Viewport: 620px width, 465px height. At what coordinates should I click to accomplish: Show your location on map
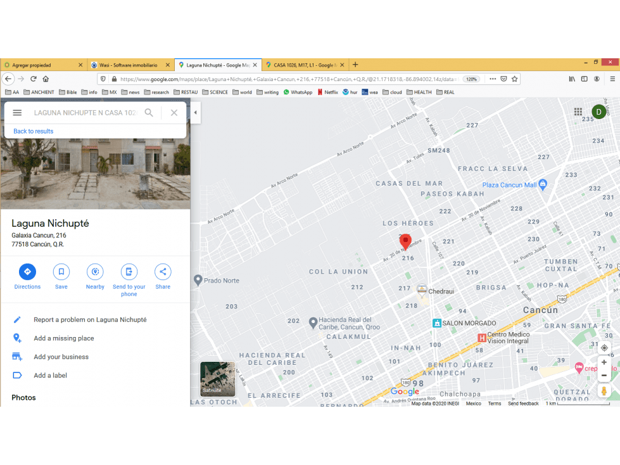pos(604,348)
